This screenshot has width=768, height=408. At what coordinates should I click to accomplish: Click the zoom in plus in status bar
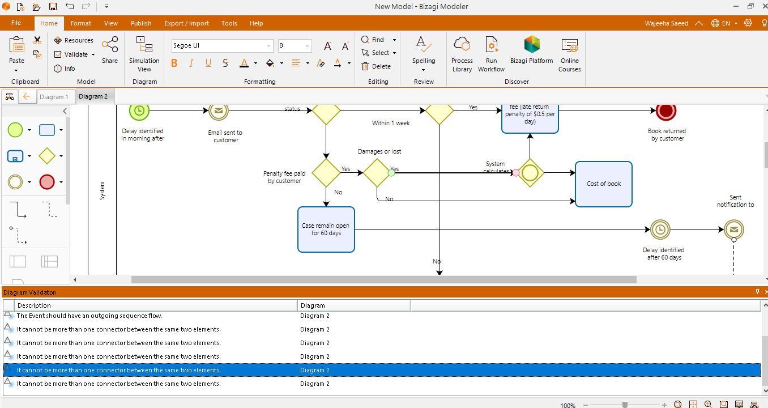click(x=664, y=405)
